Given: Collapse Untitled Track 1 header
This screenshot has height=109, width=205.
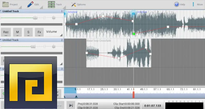Looking at the screenshot, I should (32, 11).
